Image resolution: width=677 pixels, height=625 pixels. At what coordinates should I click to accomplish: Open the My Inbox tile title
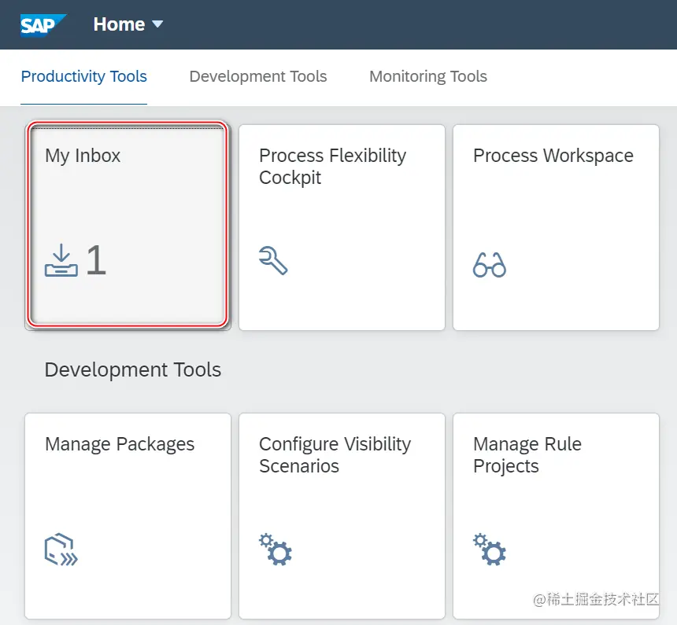click(83, 156)
